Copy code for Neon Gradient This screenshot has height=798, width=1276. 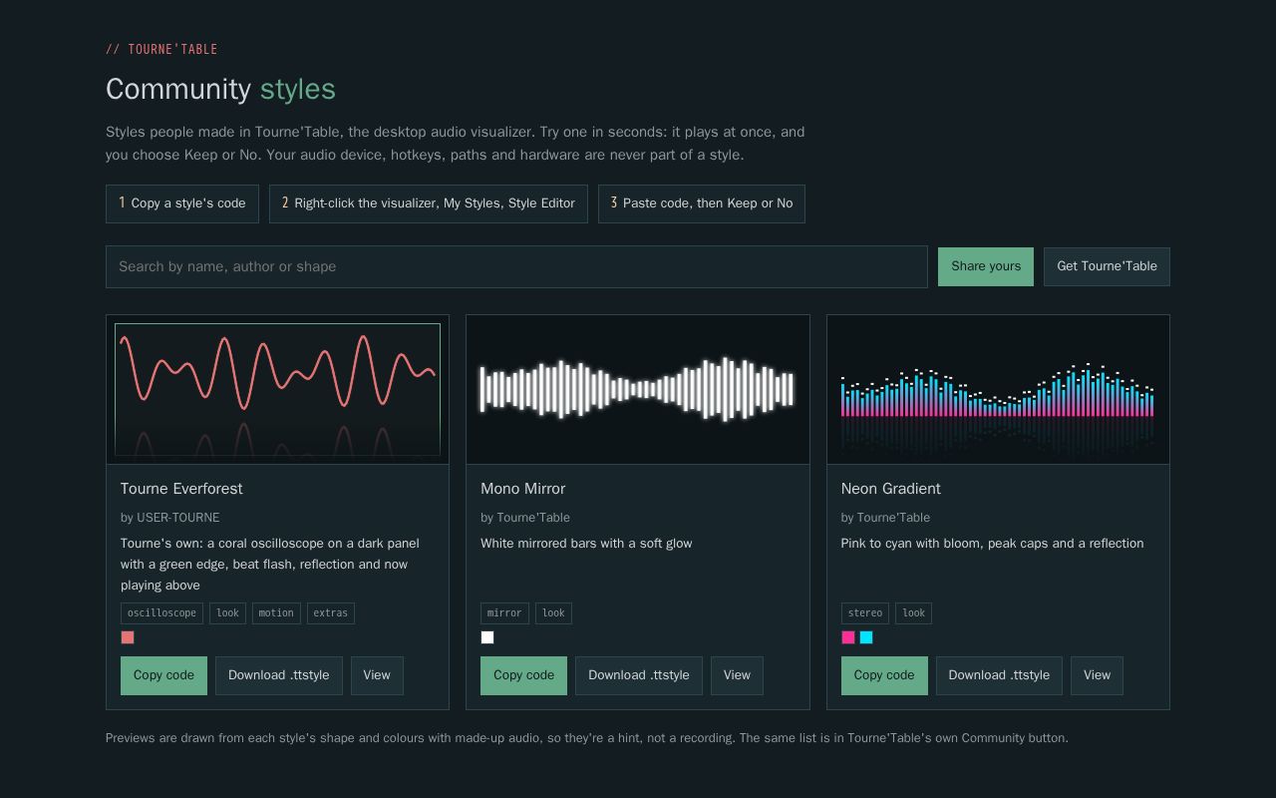[884, 675]
